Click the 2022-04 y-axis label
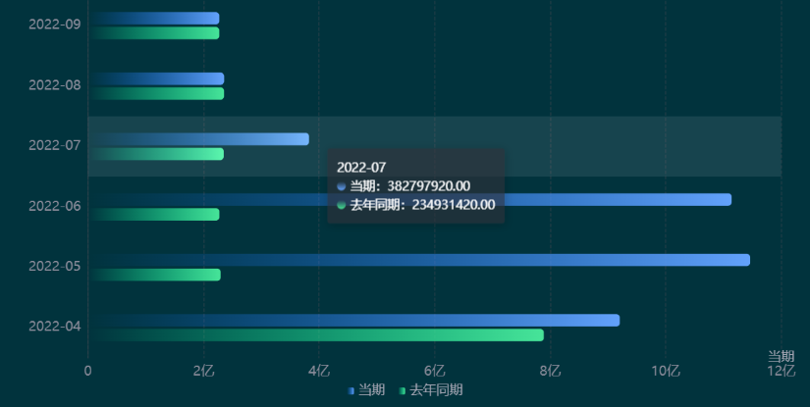 [x=55, y=327]
